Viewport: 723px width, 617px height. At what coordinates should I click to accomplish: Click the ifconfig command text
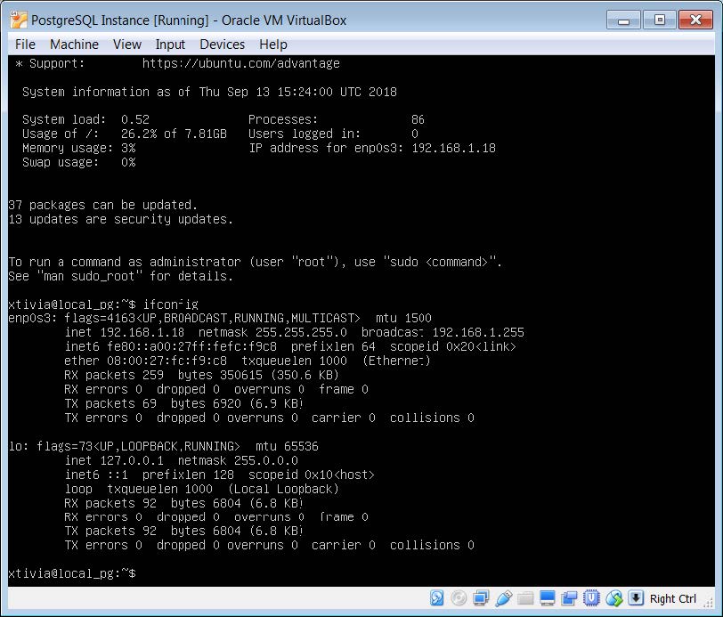click(171, 304)
